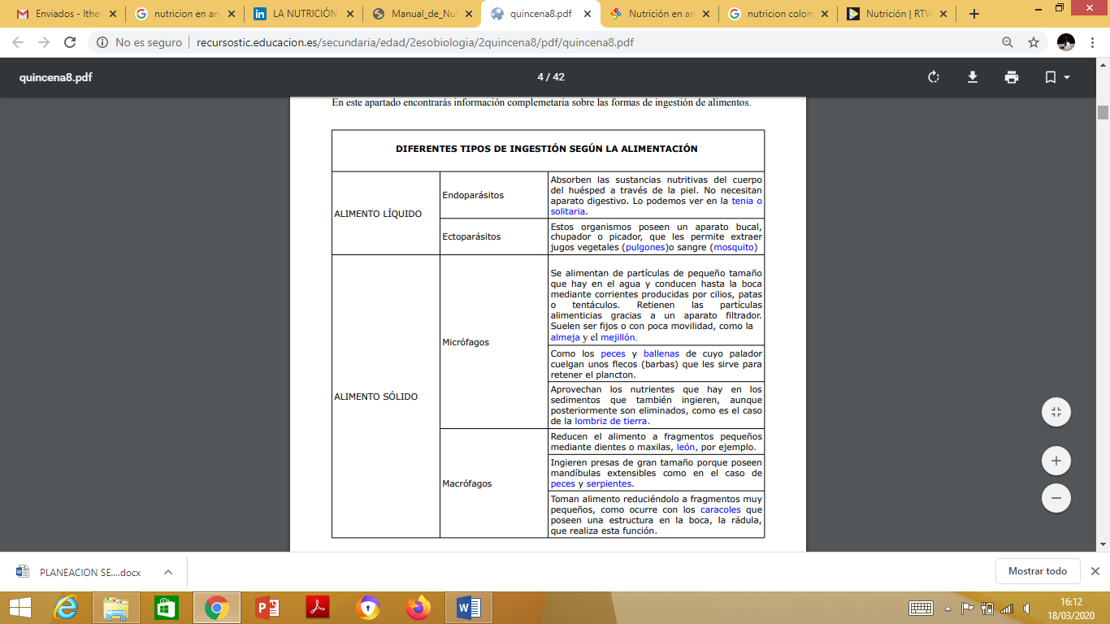The height and width of the screenshot is (624, 1110).
Task: Close the quincena8.pdf tab
Action: tap(587, 14)
